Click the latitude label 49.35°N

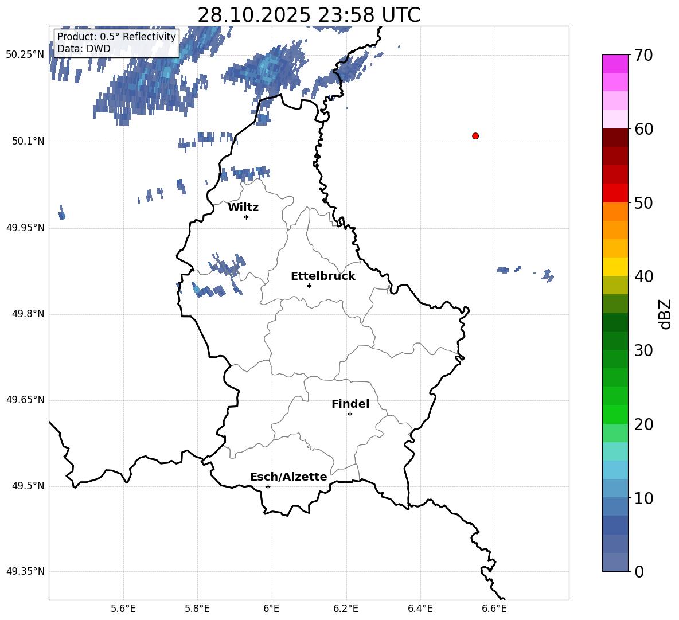pos(25,571)
